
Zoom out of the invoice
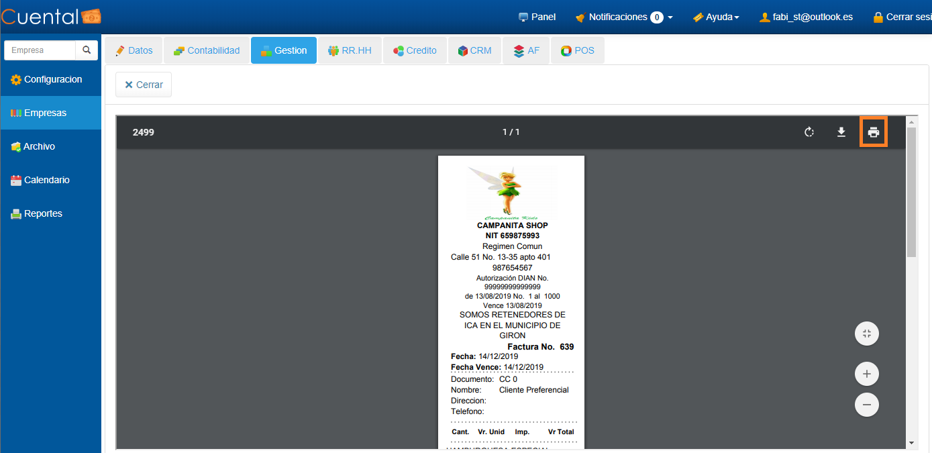(866, 405)
